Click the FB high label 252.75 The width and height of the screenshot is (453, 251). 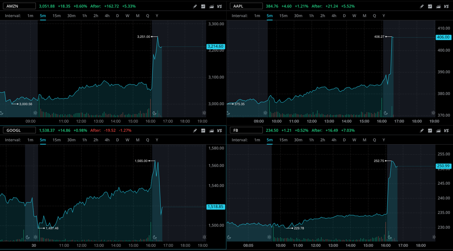(378, 161)
